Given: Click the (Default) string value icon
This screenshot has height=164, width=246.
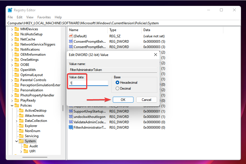Looking at the screenshot, I should [x=71, y=36].
